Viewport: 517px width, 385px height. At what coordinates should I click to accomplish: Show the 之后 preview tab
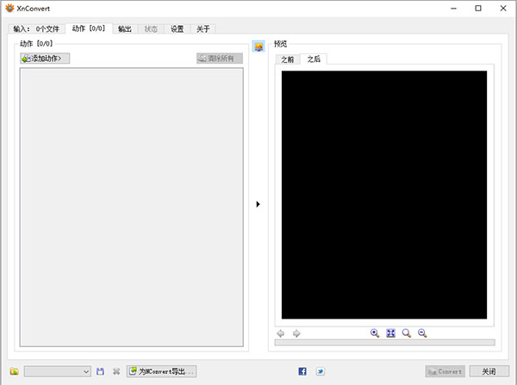tap(314, 59)
